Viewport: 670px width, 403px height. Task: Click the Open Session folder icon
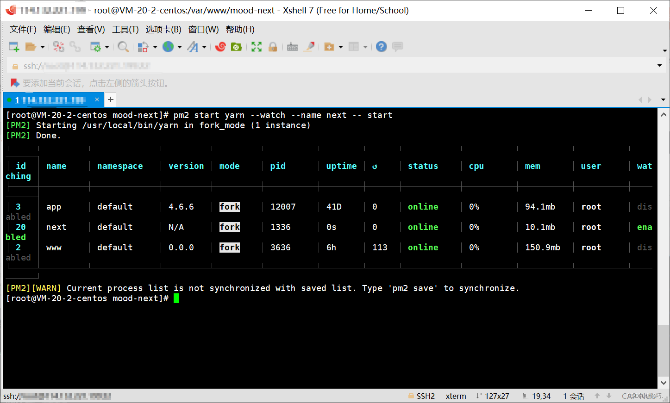31,47
